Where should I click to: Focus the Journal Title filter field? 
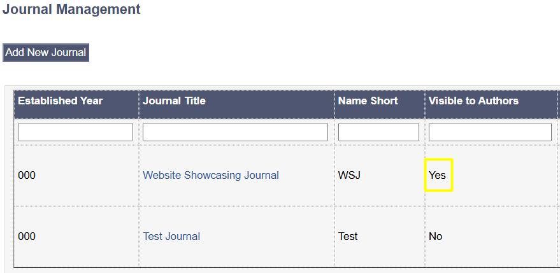tap(235, 132)
